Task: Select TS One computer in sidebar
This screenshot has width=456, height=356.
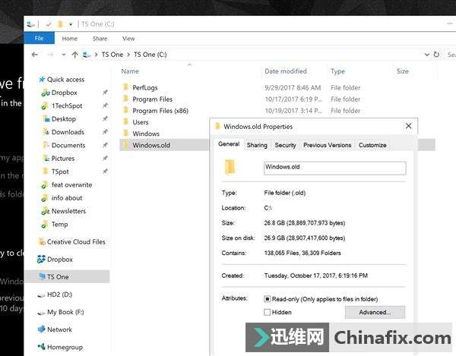Action: coord(68,277)
